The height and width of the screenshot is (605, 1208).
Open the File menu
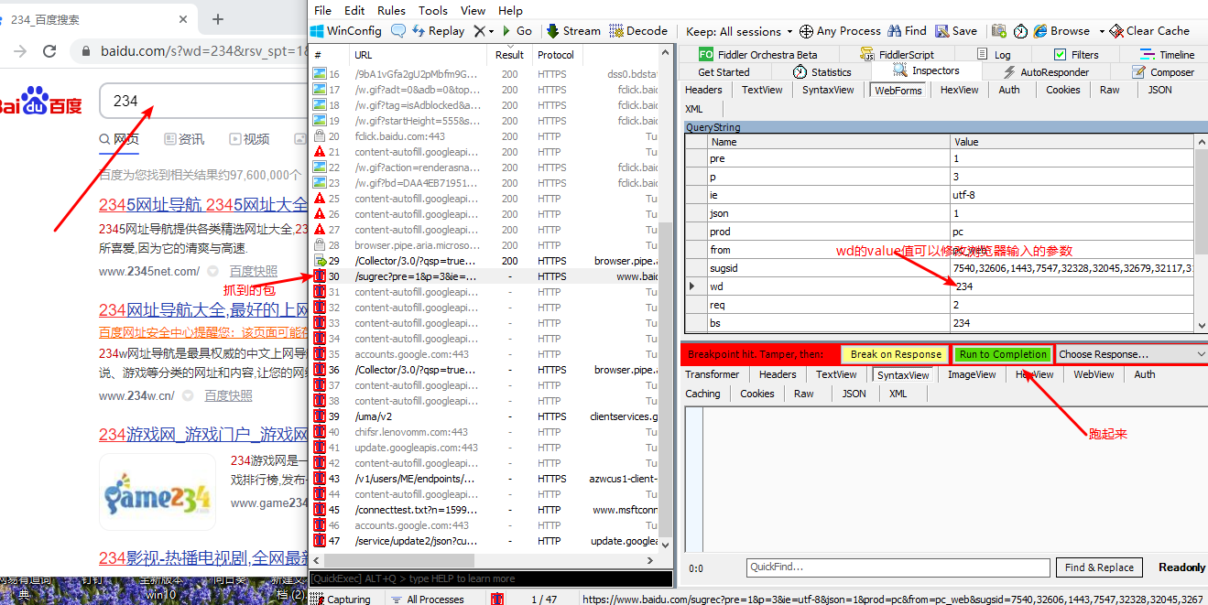pos(323,10)
